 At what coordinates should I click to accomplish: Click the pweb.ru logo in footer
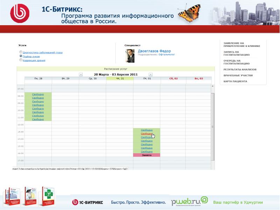[189, 202]
